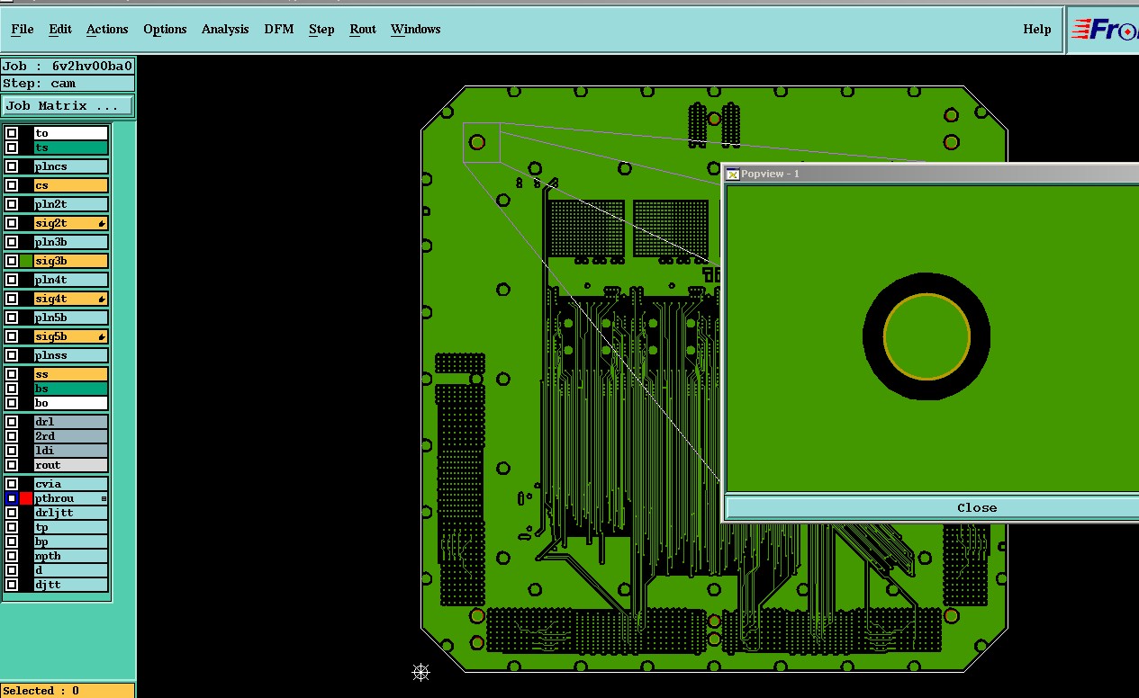The image size is (1139, 698).
Task: Click the circular pad shown in the Popview window
Action: coord(927,336)
